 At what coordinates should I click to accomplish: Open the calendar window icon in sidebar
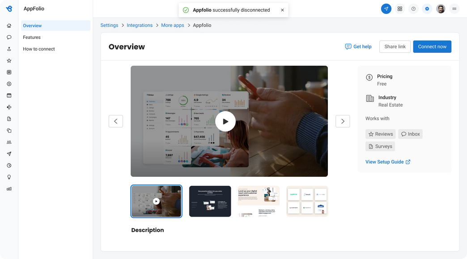[9, 96]
